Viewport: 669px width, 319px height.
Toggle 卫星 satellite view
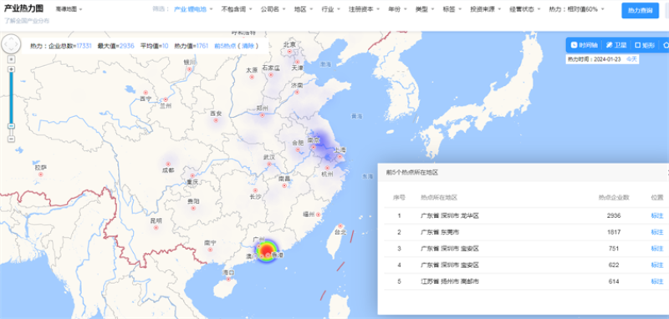coord(616,45)
